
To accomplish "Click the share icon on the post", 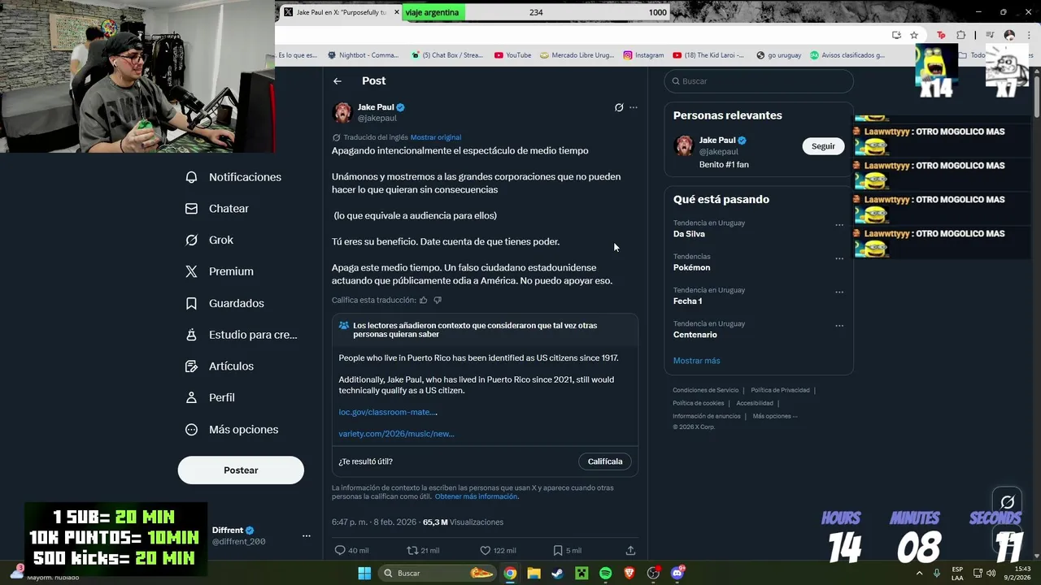I will pyautogui.click(x=630, y=550).
